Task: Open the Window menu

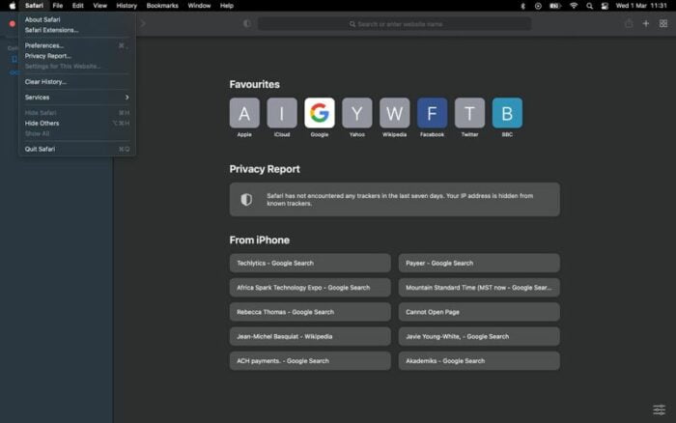Action: 199,6
